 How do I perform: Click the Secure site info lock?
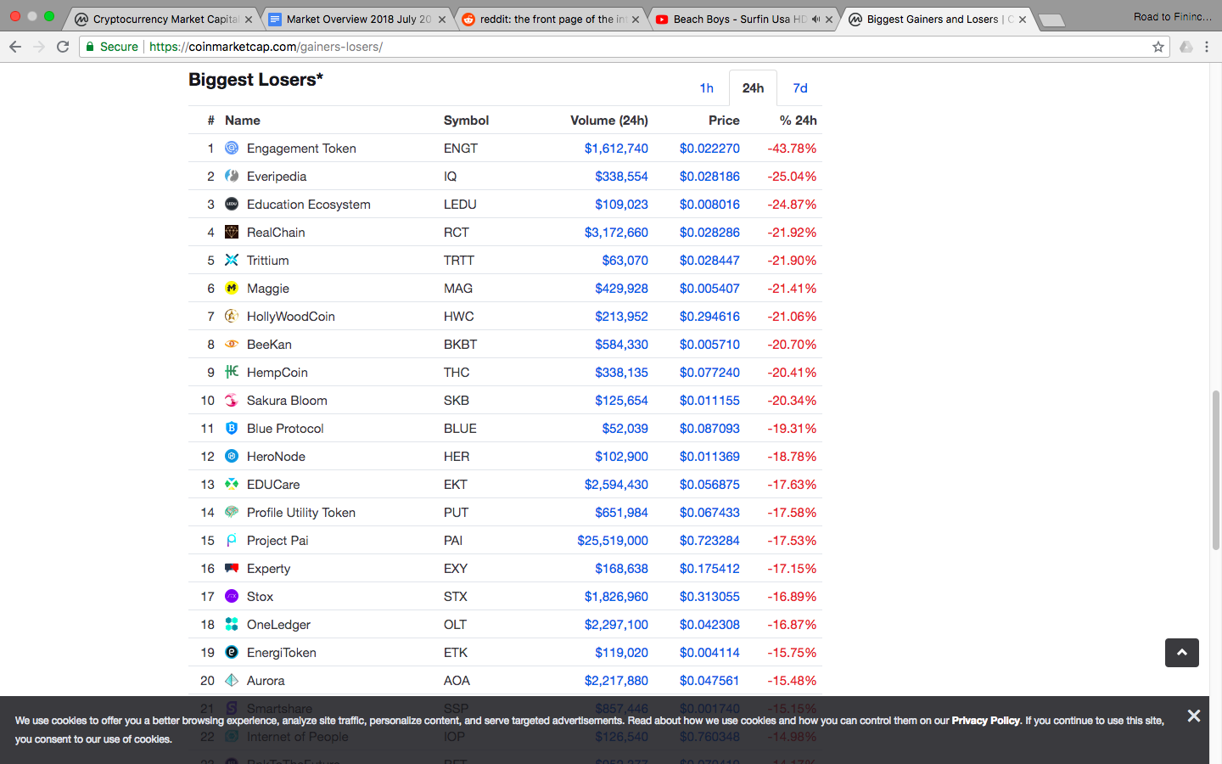point(111,47)
